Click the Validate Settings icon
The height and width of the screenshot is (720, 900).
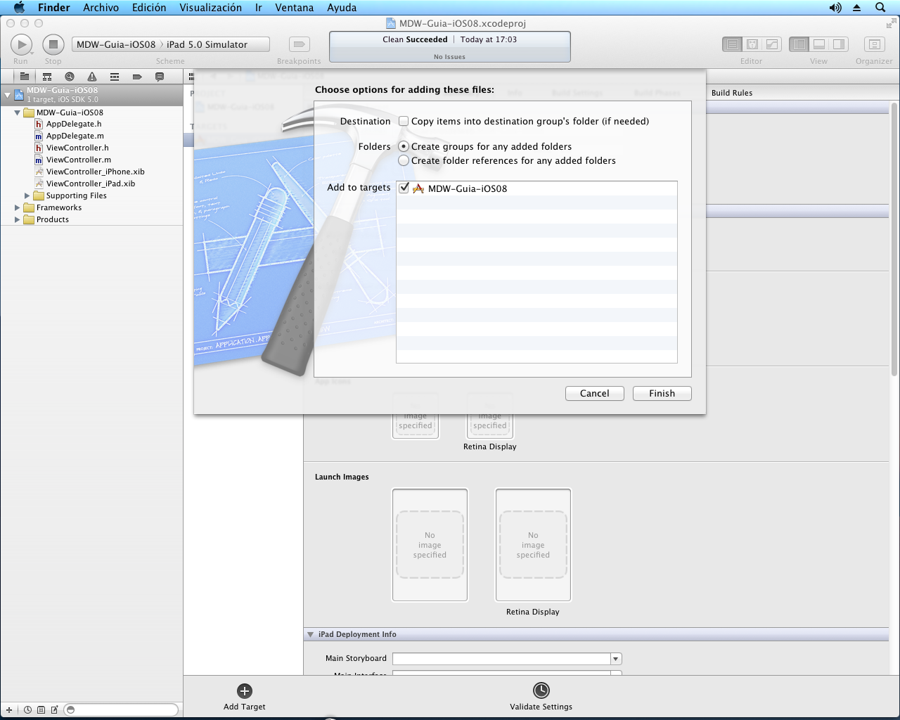(x=541, y=690)
